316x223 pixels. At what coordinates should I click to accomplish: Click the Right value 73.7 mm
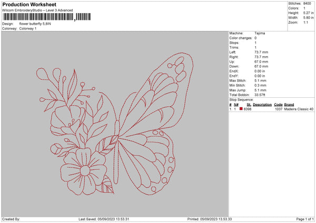click(x=261, y=57)
